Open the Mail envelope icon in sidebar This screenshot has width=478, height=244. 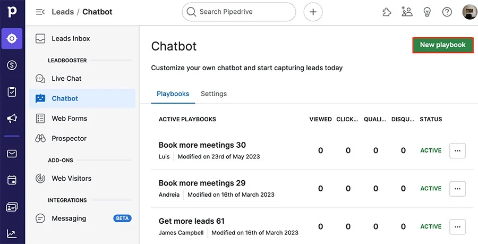[12, 154]
